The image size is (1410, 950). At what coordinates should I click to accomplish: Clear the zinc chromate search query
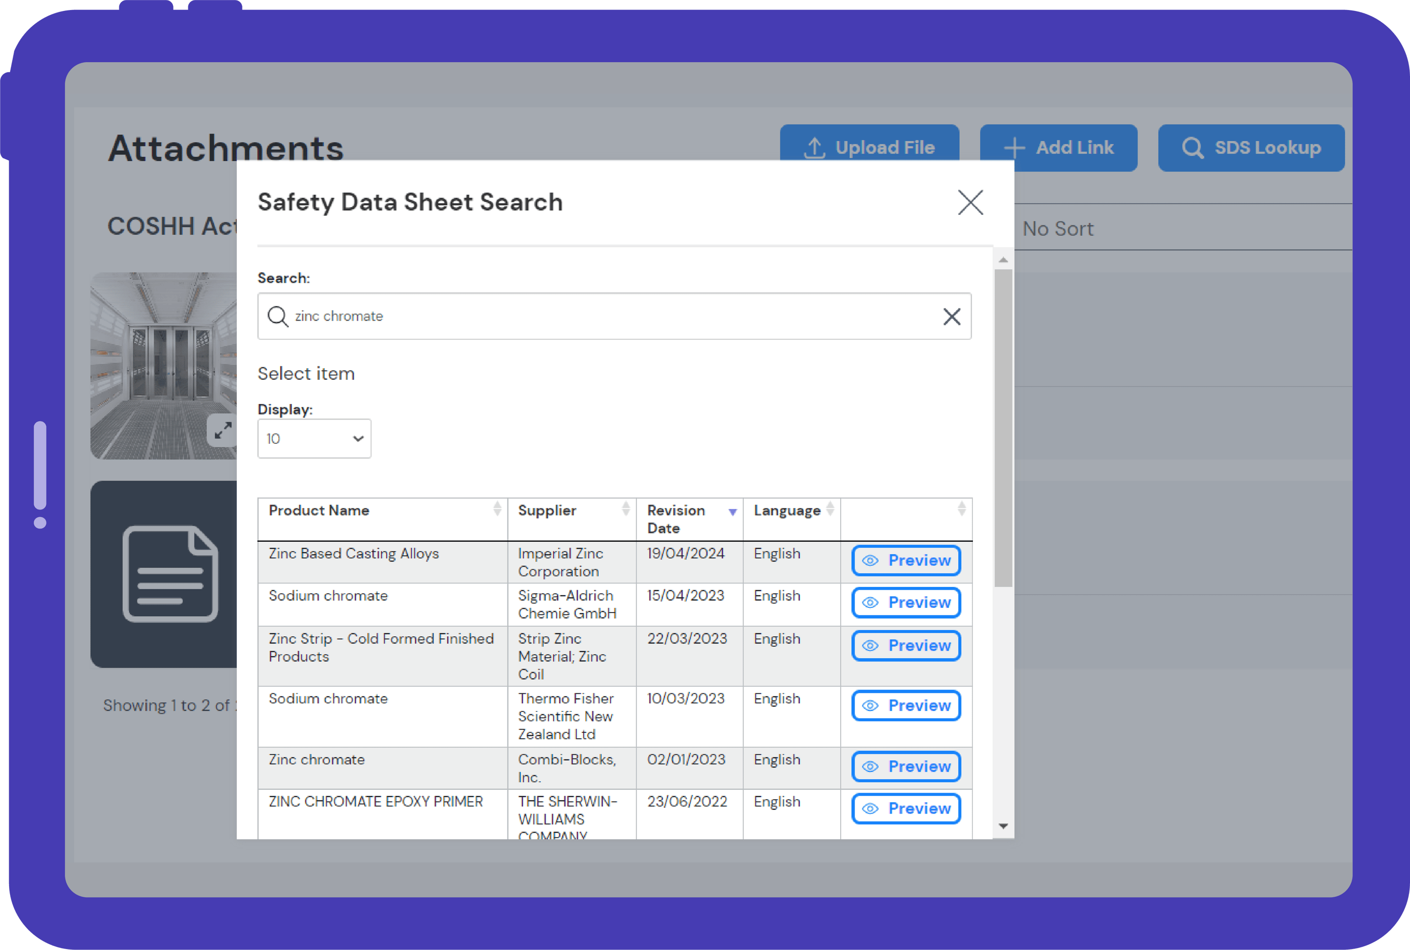(951, 316)
